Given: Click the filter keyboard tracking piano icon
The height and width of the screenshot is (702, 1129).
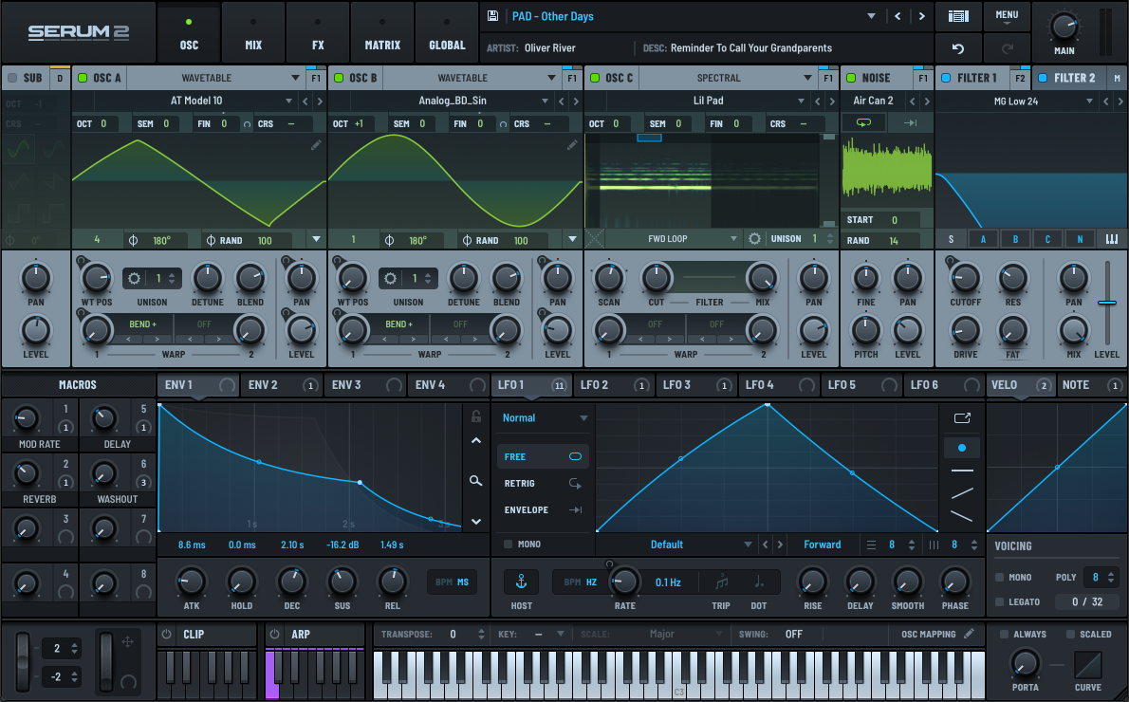Looking at the screenshot, I should (x=1112, y=239).
